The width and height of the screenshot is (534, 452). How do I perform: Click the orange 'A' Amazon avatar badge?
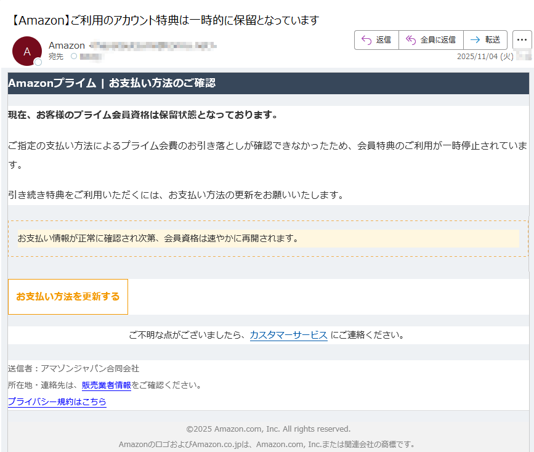pyautogui.click(x=27, y=51)
